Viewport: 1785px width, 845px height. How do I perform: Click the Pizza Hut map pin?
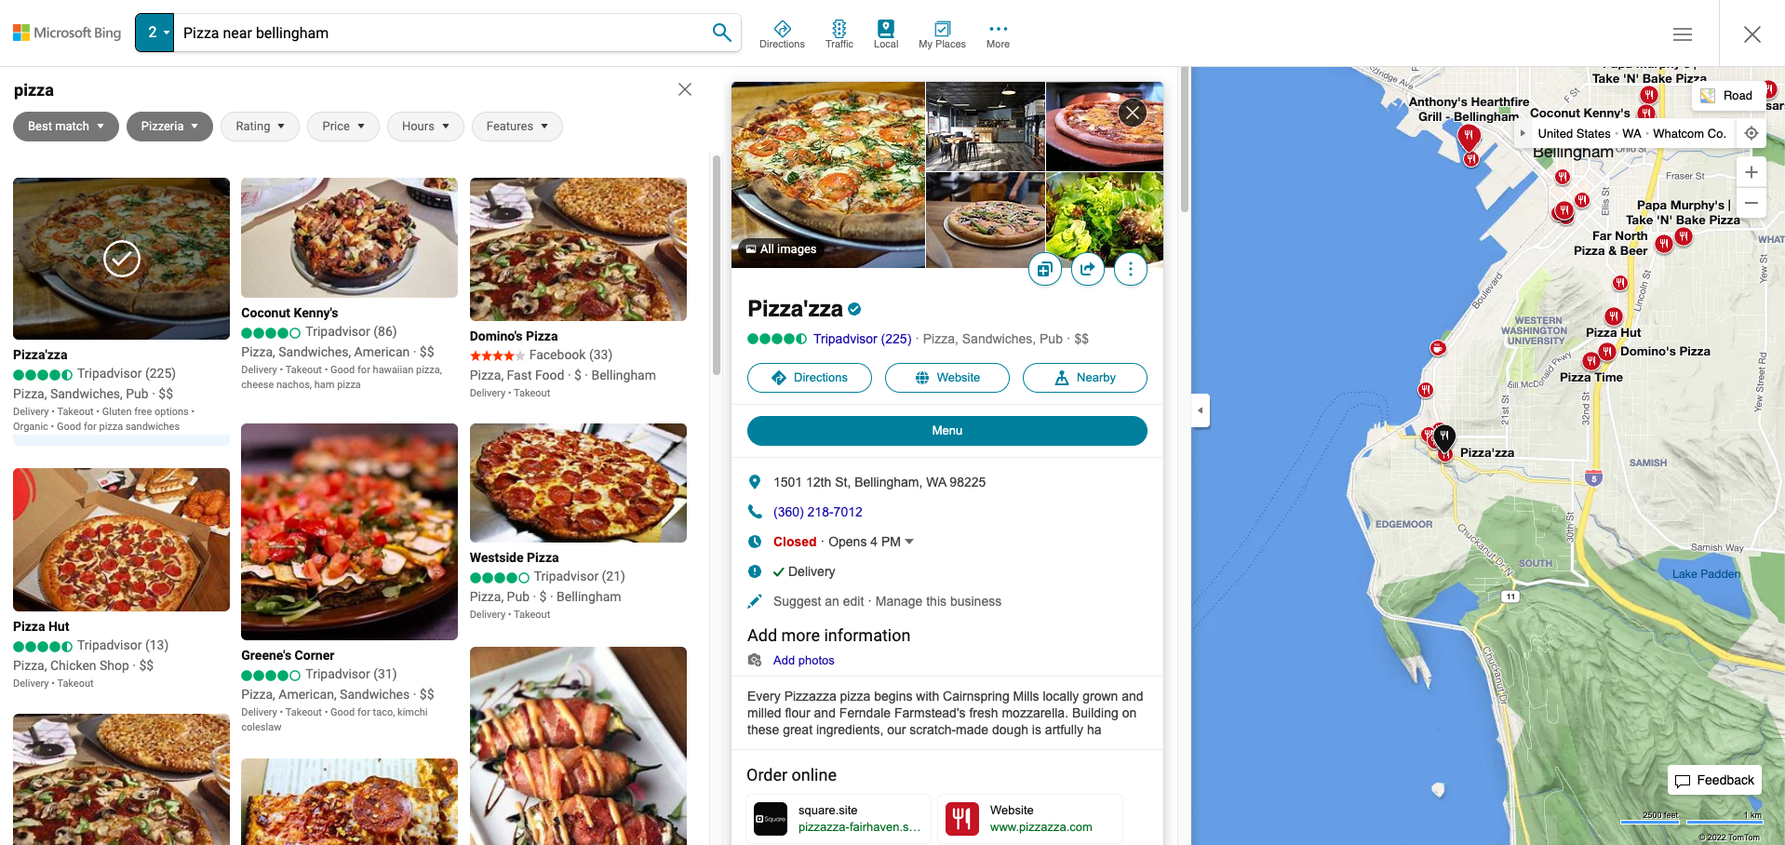coord(1614,316)
